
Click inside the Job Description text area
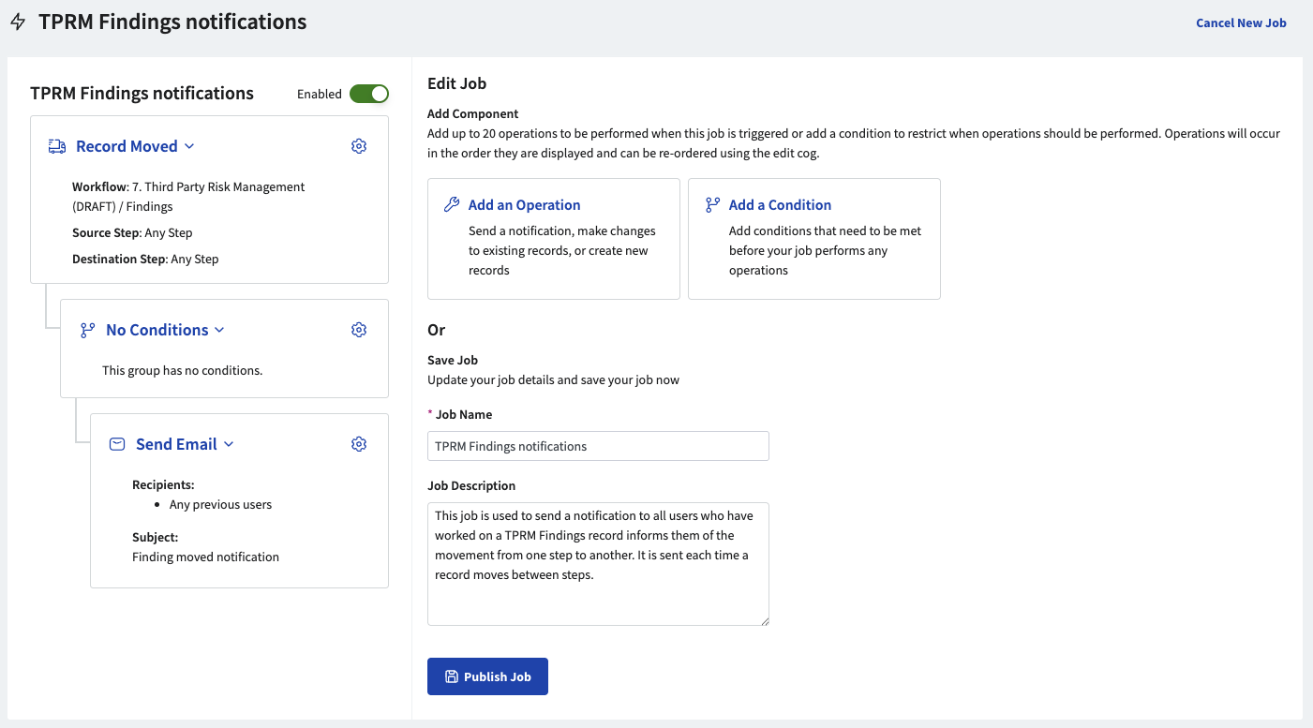coord(598,564)
